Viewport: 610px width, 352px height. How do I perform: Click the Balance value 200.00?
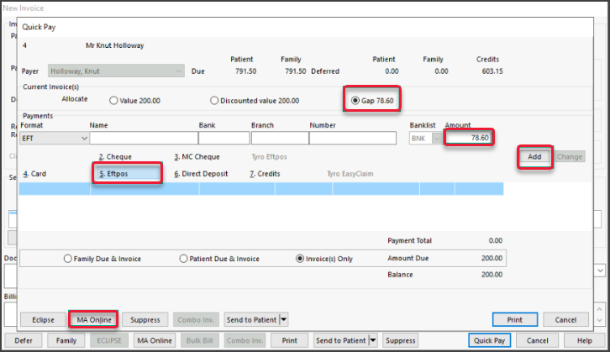click(492, 274)
